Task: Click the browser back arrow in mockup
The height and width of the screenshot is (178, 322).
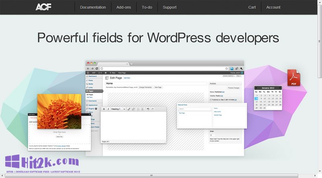Action: [88, 68]
